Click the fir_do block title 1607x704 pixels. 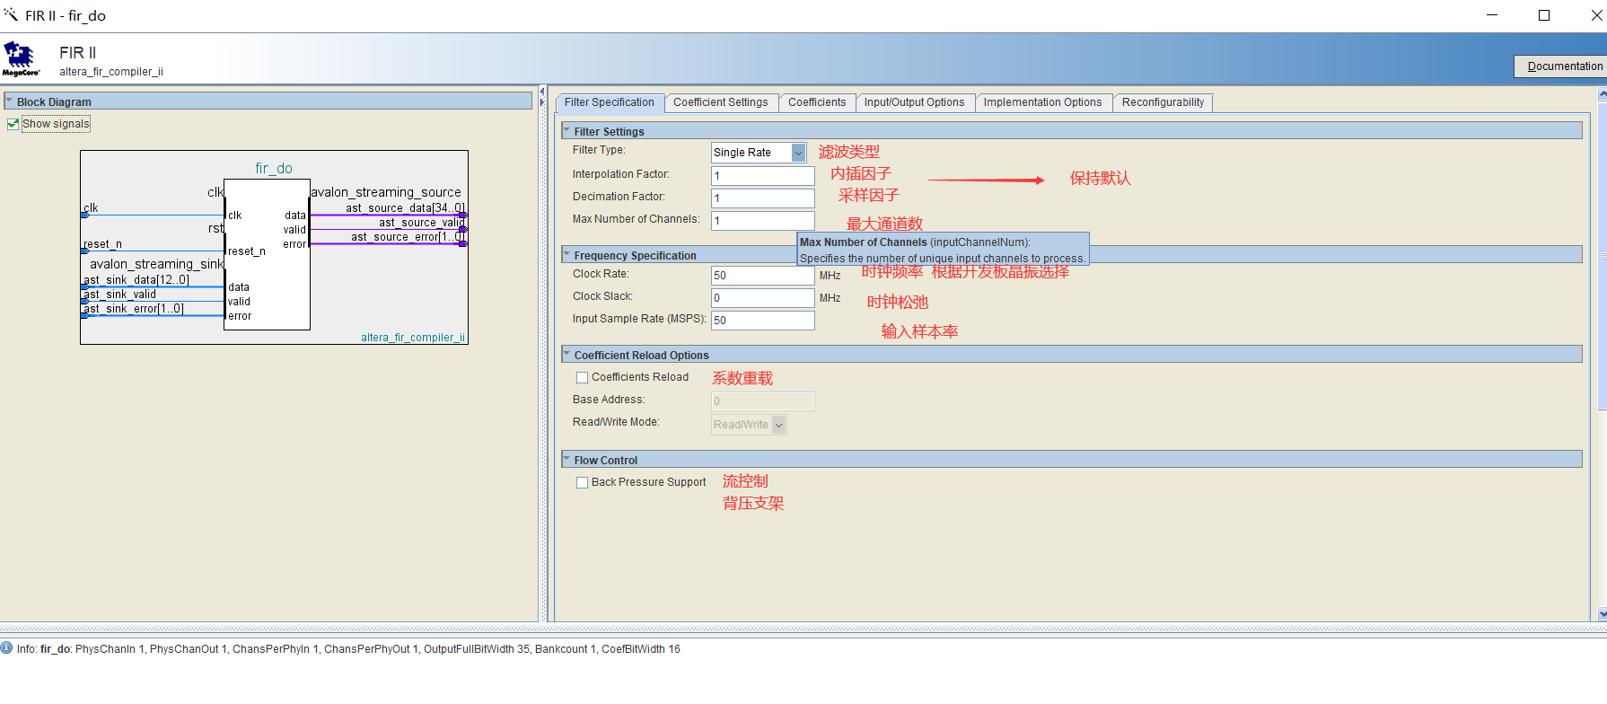tap(274, 169)
